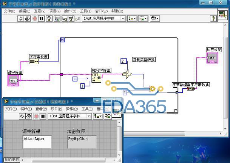Image resolution: width=230 pixels, height=163 pixels.
Task: Click the Run arrow in block diagram toolbar
Action: tap(20, 18)
